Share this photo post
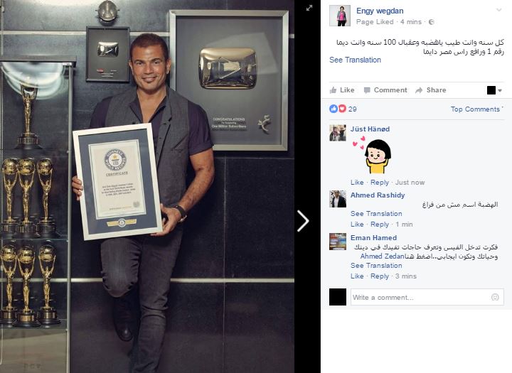512x373 pixels. pyautogui.click(x=431, y=90)
